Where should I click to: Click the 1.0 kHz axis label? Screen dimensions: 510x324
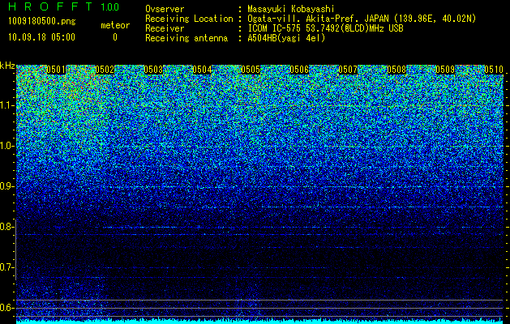pyautogui.click(x=6, y=147)
